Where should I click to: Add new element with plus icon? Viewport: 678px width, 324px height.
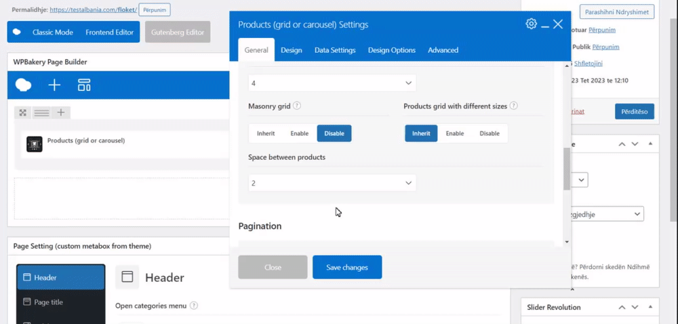pyautogui.click(x=54, y=85)
